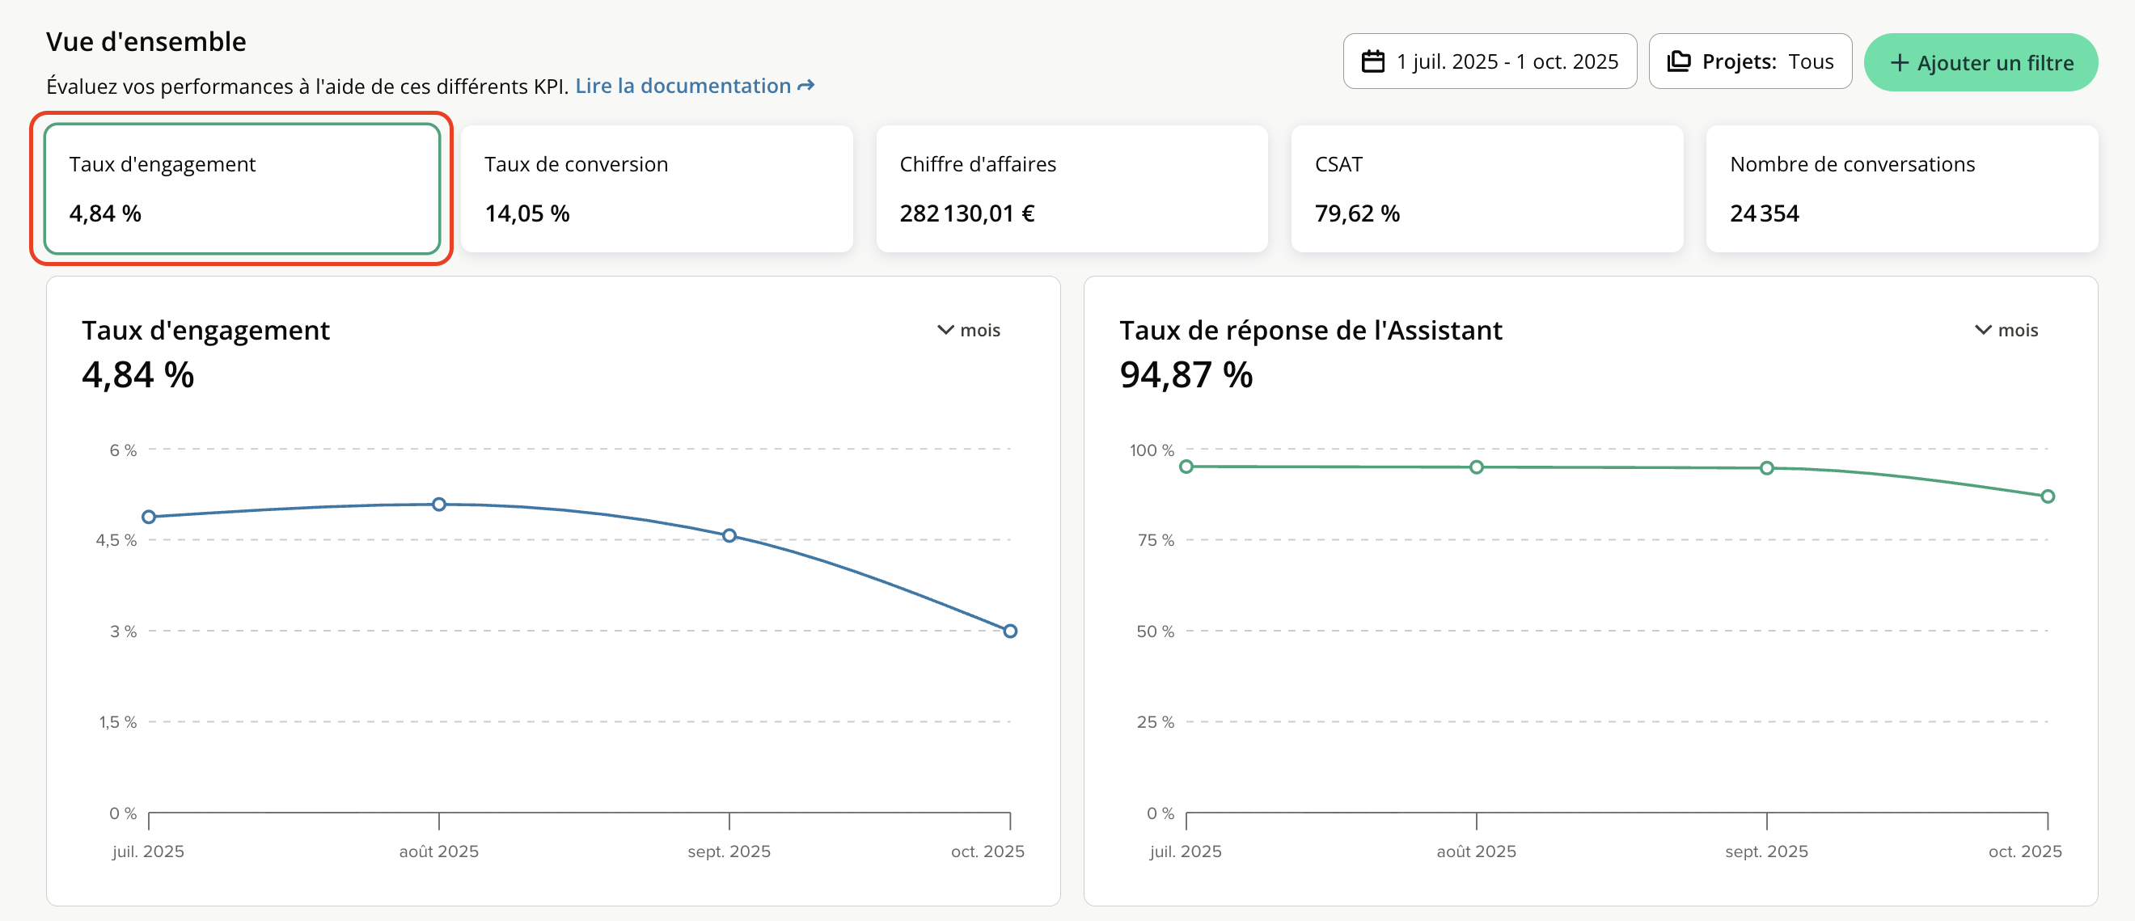
Task: Click the chevron beside Assistant chart mois
Action: click(x=1982, y=330)
